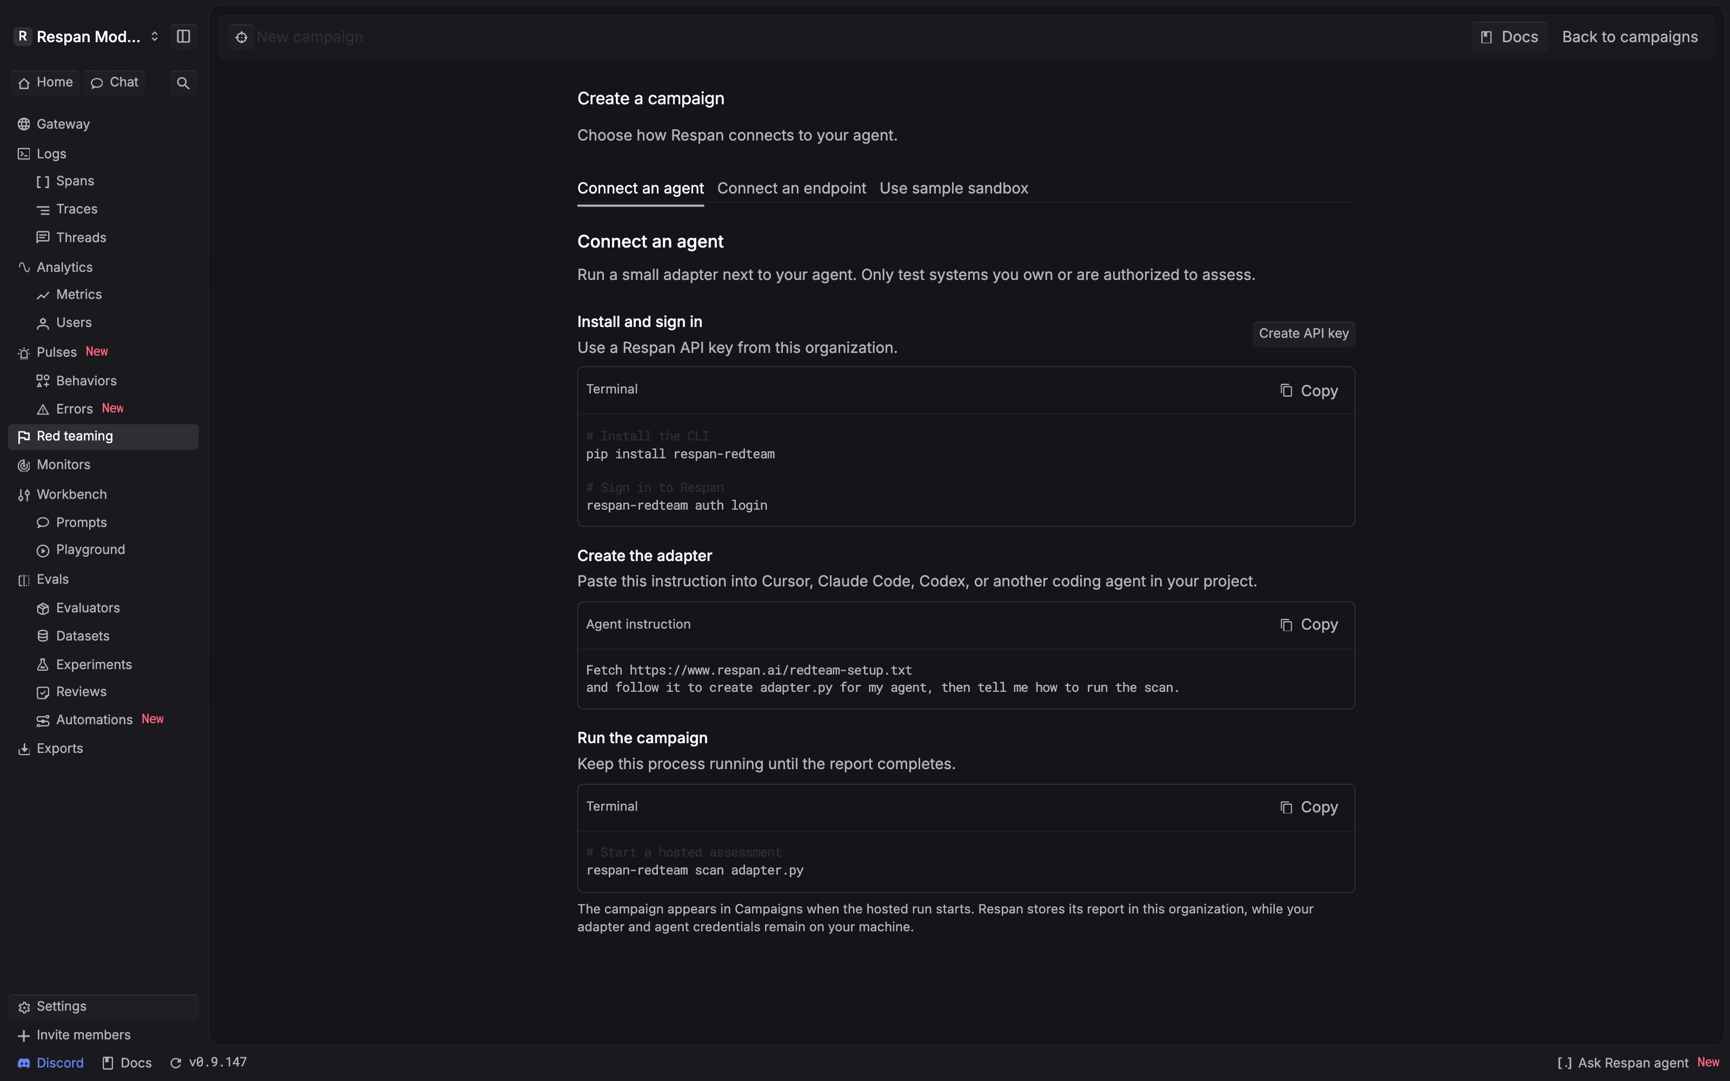The width and height of the screenshot is (1730, 1081).
Task: Open Errors warning triangle icon
Action: pos(43,409)
